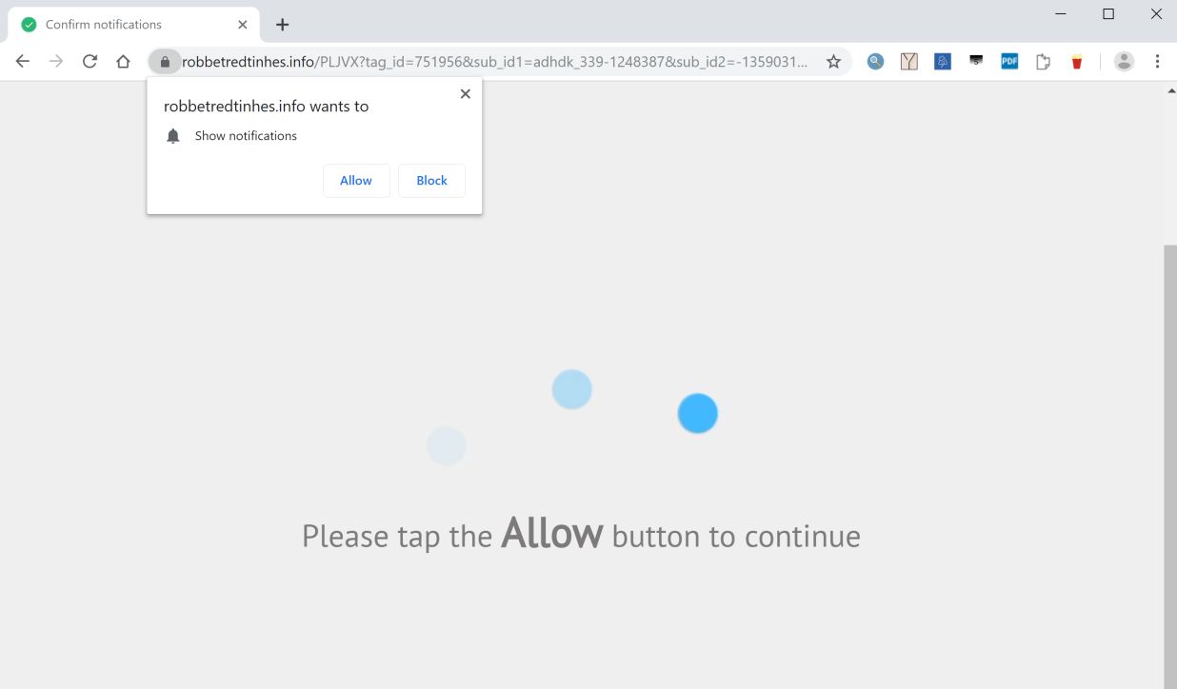View site information via padlock icon
This screenshot has width=1177, height=689.
[x=165, y=62]
